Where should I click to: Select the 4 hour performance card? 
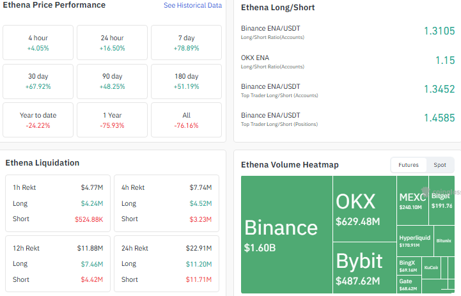(38, 43)
